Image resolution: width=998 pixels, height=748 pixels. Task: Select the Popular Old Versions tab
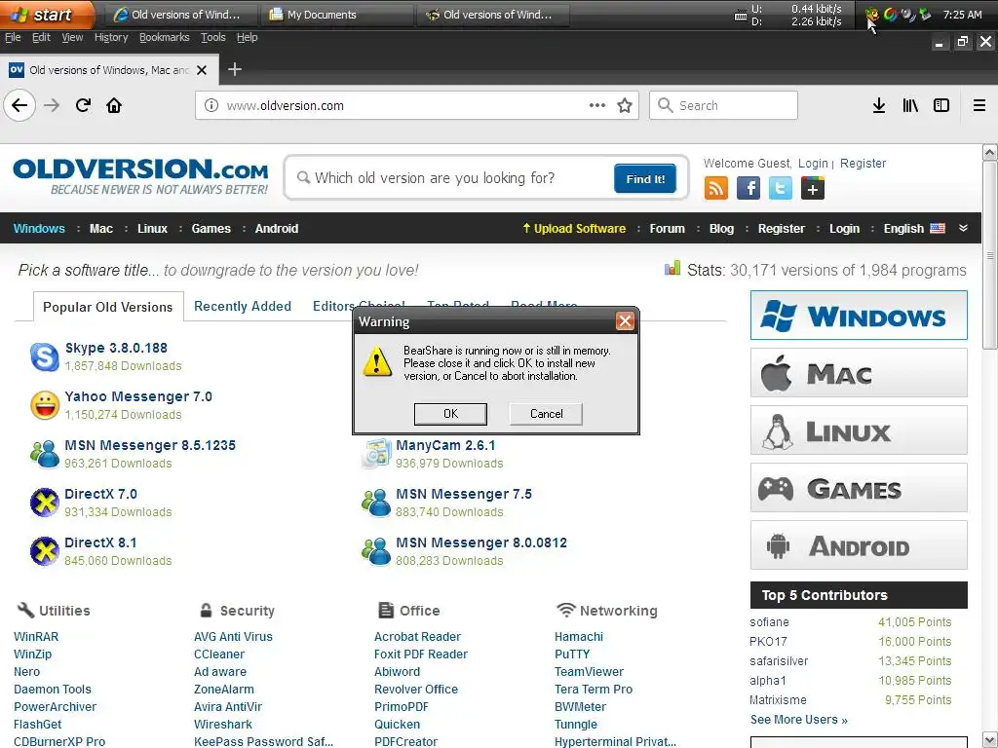click(107, 307)
